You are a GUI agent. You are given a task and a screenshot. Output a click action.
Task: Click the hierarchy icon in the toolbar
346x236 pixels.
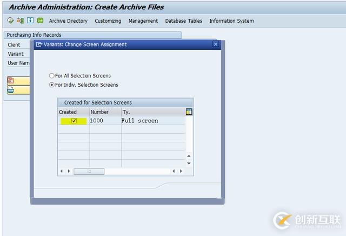(x=21, y=21)
